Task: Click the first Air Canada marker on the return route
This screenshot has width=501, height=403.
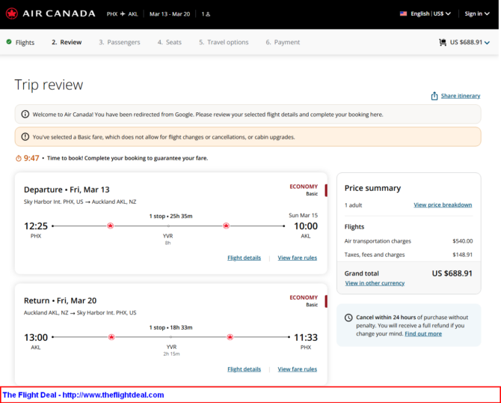Action: [111, 337]
